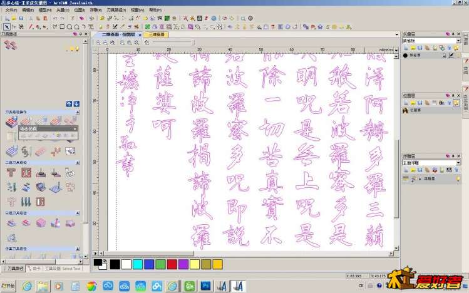
Task: Select the Create Rectangle tool
Action: tap(62, 27)
